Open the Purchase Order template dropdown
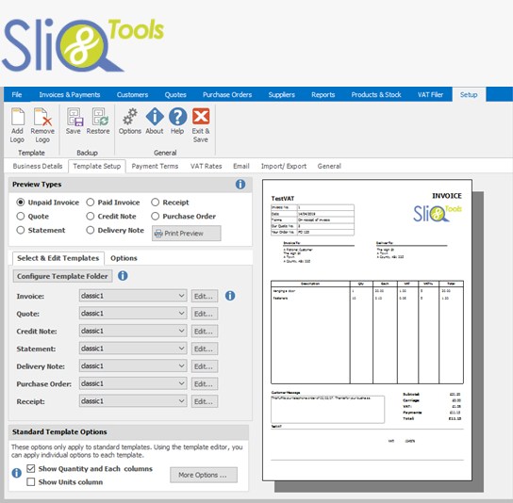513x503 pixels. click(x=133, y=383)
